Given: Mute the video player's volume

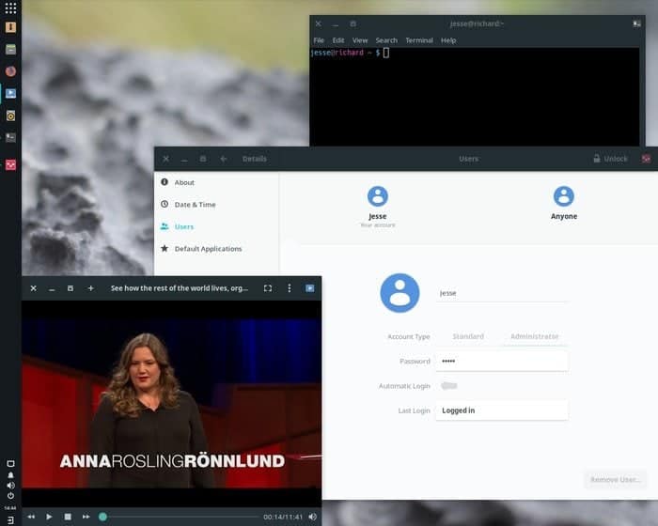Looking at the screenshot, I should [312, 517].
